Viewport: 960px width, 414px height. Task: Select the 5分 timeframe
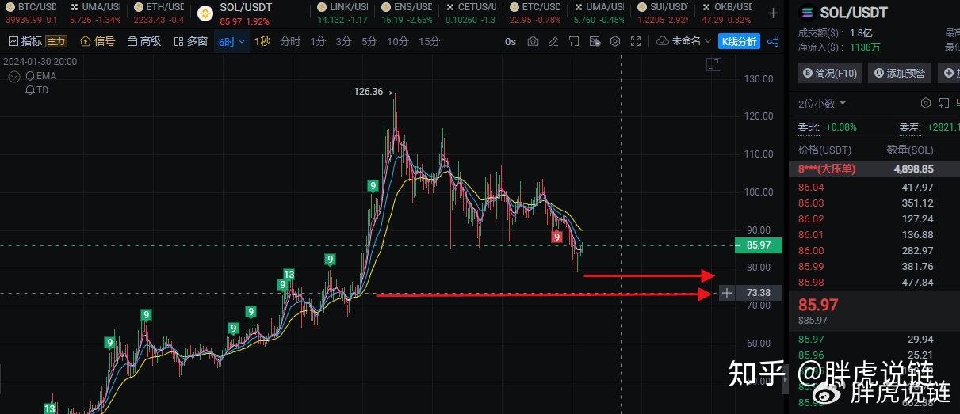tap(369, 41)
